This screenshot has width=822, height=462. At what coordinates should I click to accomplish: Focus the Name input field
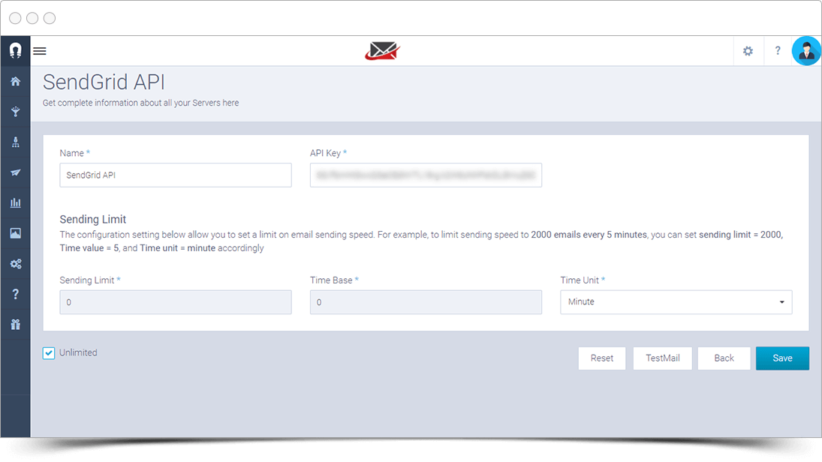(x=176, y=175)
